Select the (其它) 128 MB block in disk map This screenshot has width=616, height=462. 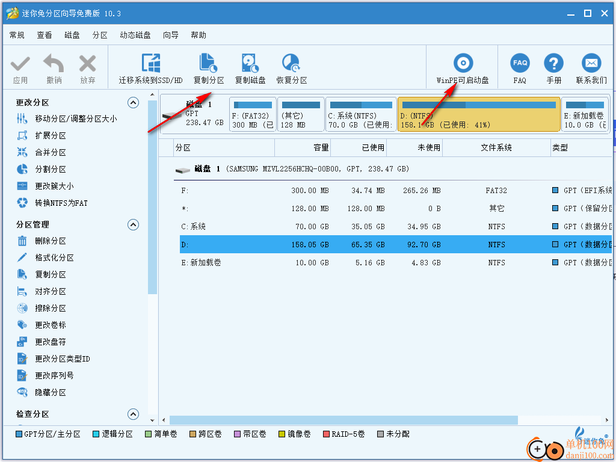pos(301,114)
